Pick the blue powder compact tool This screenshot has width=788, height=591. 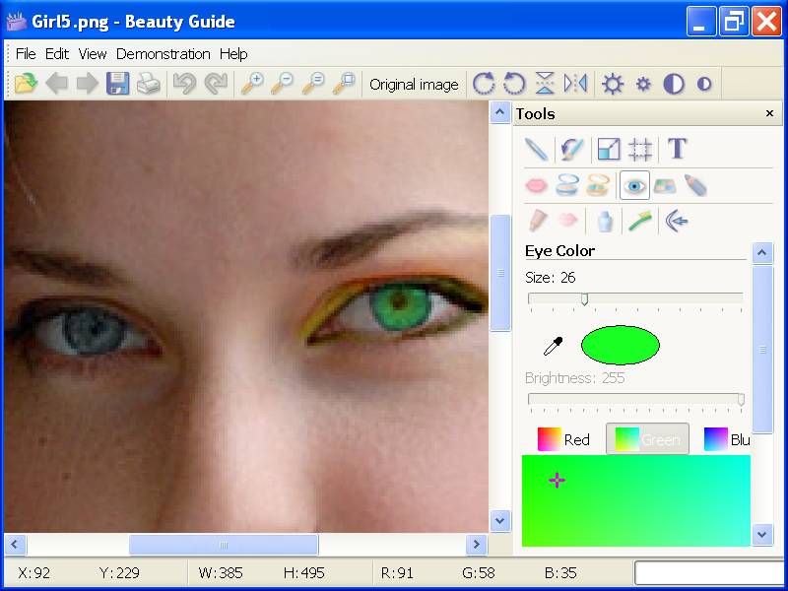pos(567,185)
